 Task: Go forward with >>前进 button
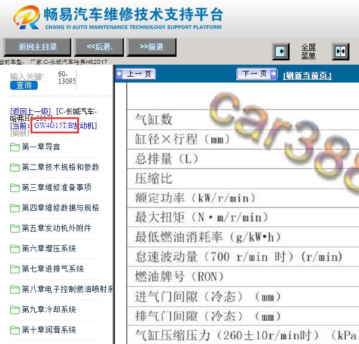(151, 47)
